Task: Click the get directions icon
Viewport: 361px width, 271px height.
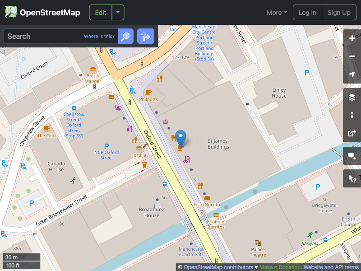Action: point(145,36)
